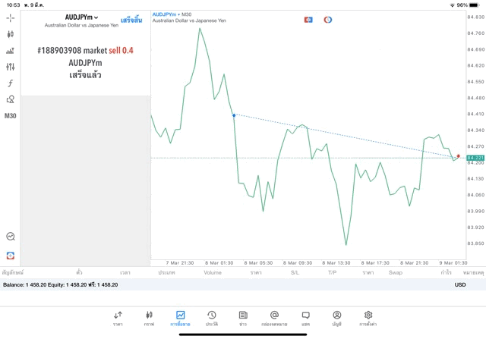Open the กล่องจดหมาย mailbox tab
The image size is (486, 339).
point(274,319)
